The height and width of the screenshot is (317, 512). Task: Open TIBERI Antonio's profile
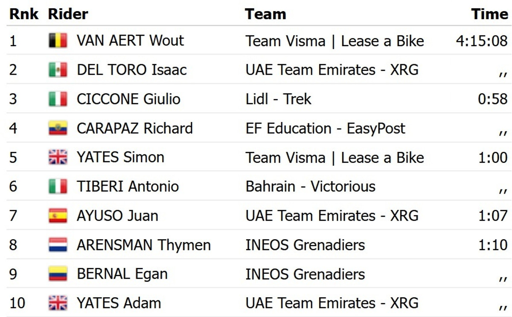coord(128,186)
